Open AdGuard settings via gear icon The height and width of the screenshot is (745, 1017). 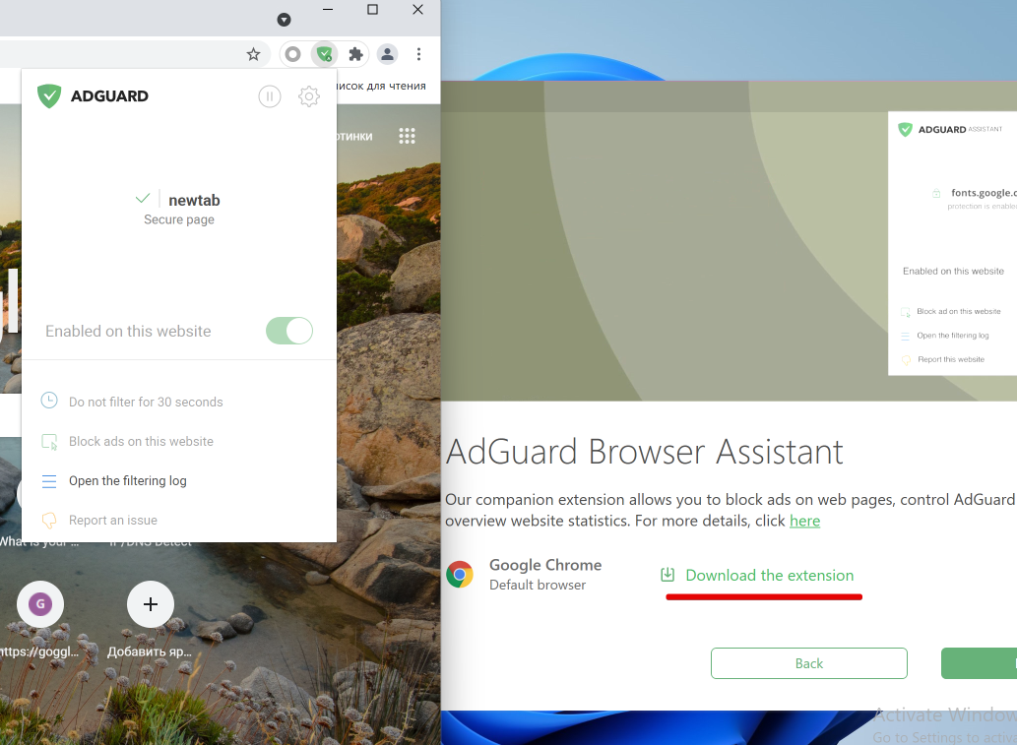coord(308,96)
